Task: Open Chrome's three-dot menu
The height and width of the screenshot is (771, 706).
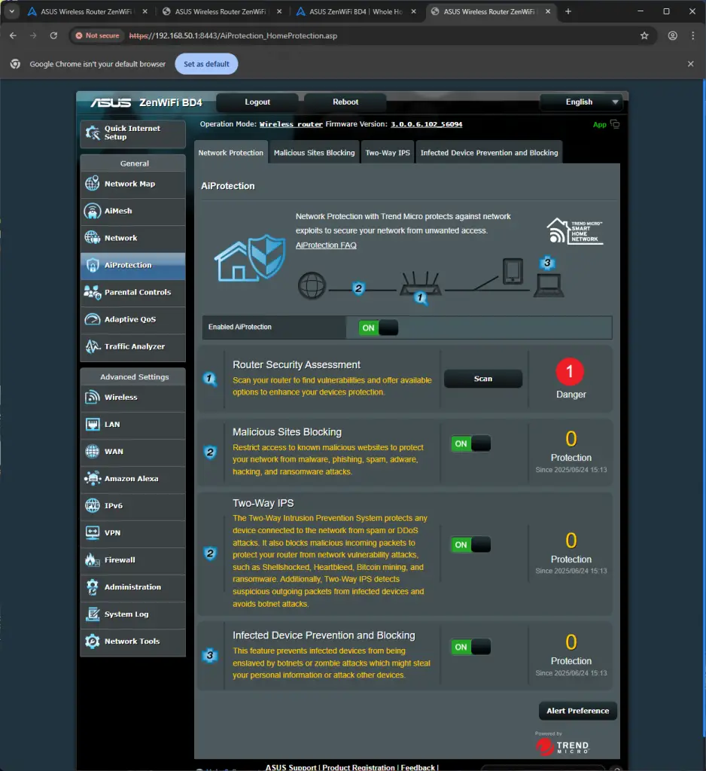Action: coord(692,35)
